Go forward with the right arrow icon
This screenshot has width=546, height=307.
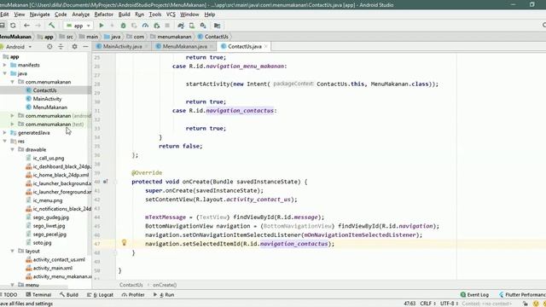coord(38,26)
